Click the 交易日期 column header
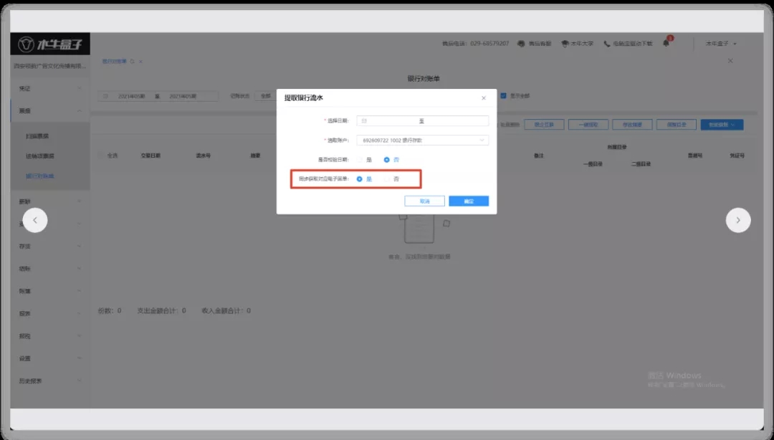The height and width of the screenshot is (440, 774). [150, 156]
